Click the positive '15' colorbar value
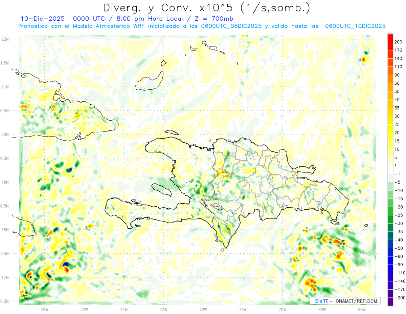406x314 pixels. click(398, 141)
